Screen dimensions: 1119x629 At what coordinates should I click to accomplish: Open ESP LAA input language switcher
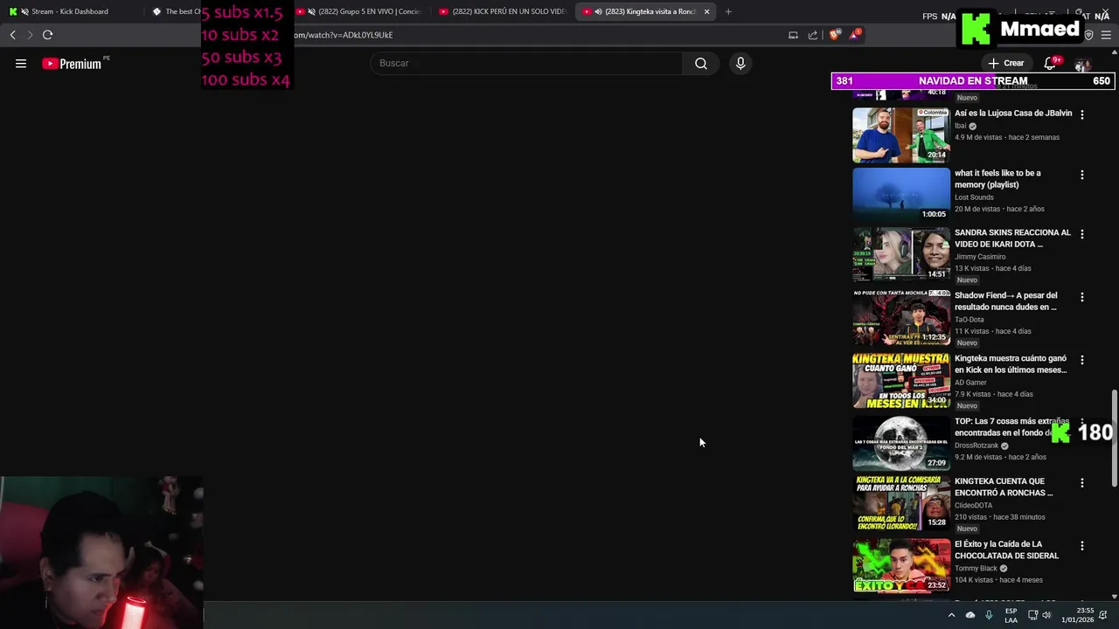click(x=1011, y=615)
